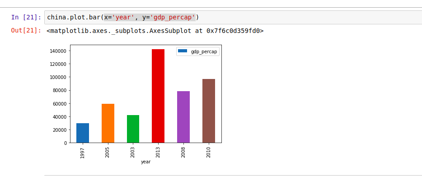
Task: Click the orange 2005 bar
Action: click(x=108, y=123)
